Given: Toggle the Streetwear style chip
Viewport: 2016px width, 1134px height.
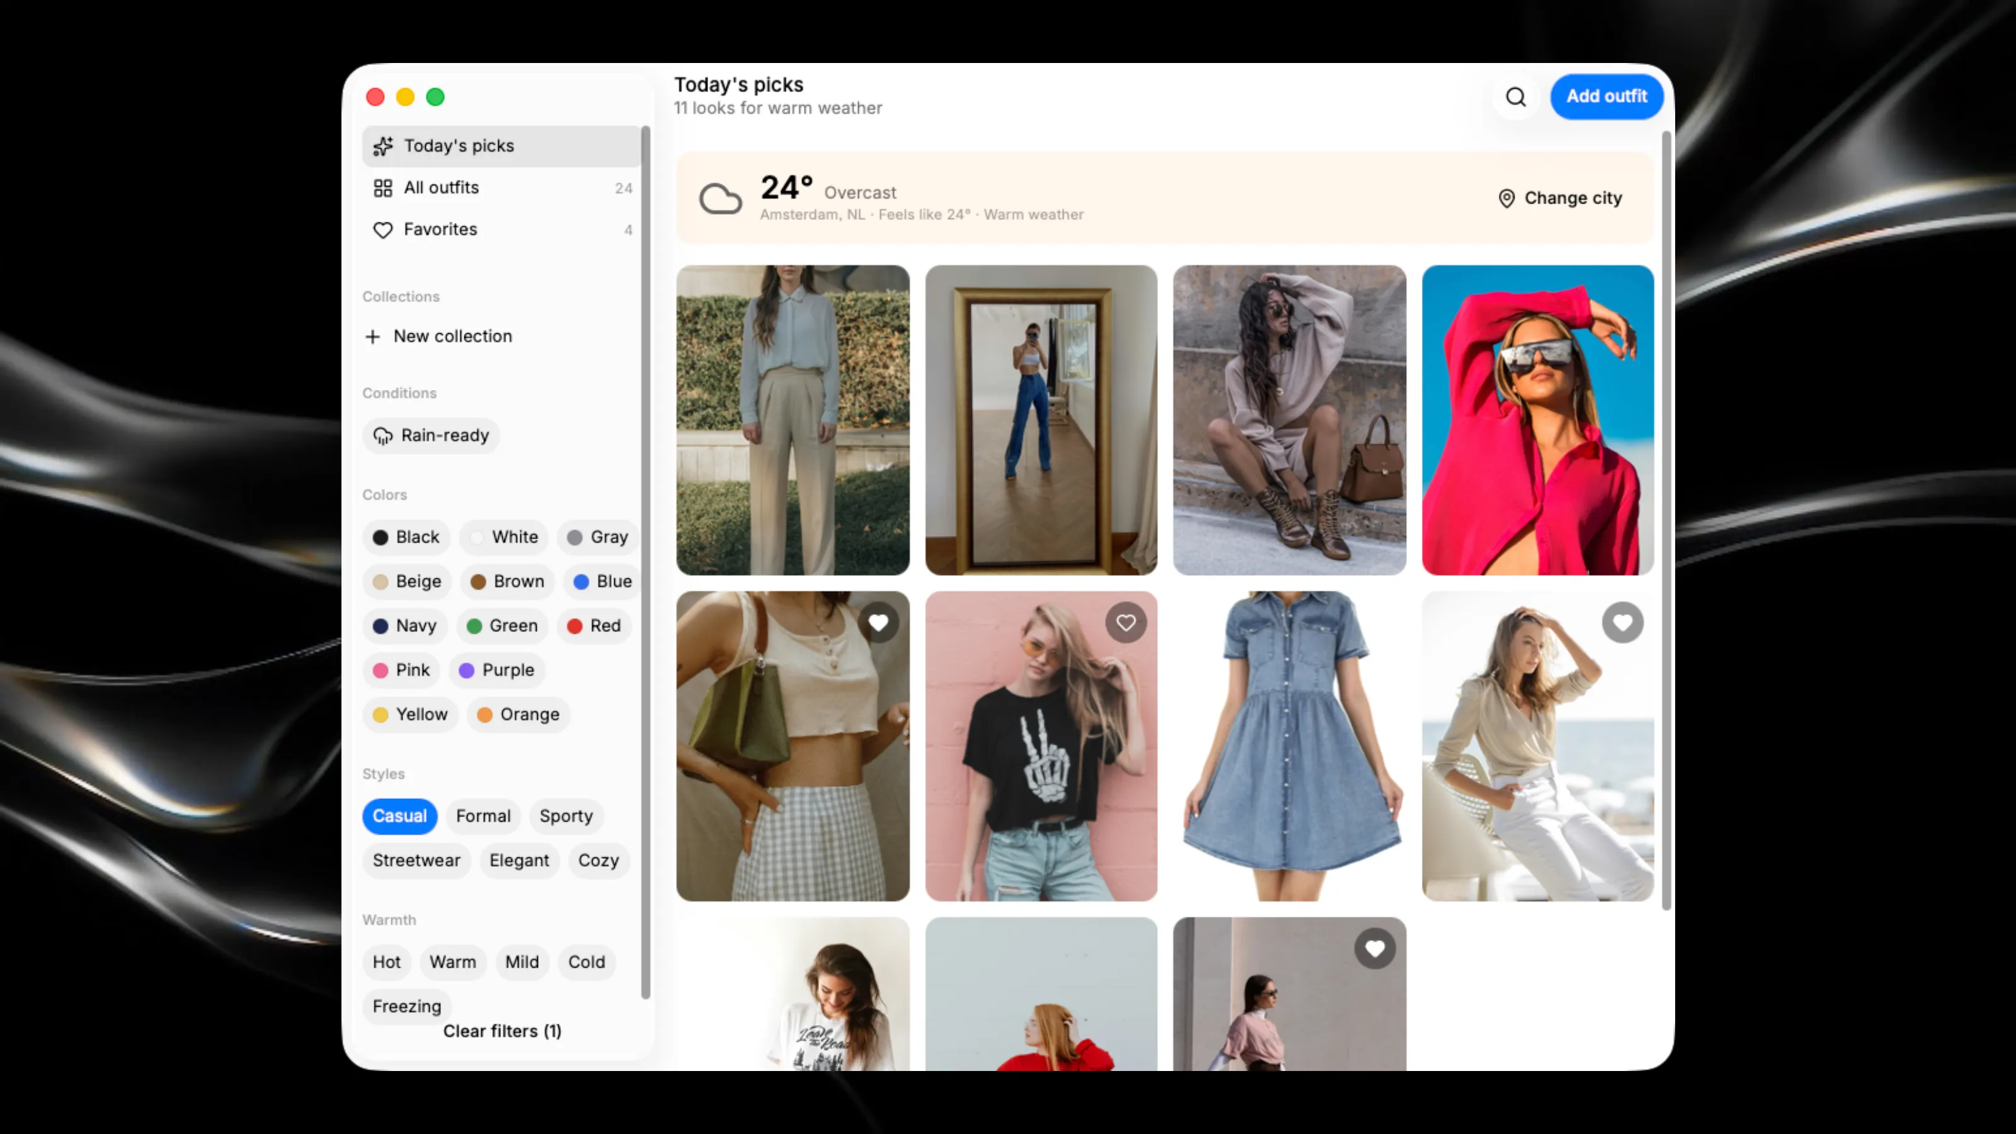Looking at the screenshot, I should click(x=416, y=861).
